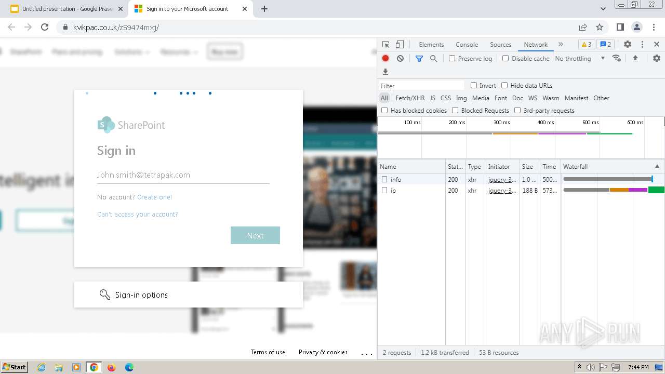Viewport: 665px width, 374px height.
Task: Clear the network log
Action: tap(400, 59)
